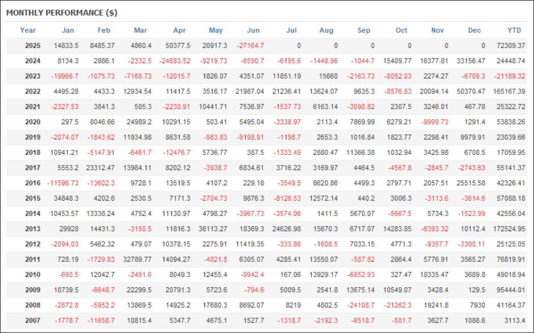Image resolution: width=534 pixels, height=333 pixels.
Task: Select the 2014 year row label
Action: (x=33, y=214)
